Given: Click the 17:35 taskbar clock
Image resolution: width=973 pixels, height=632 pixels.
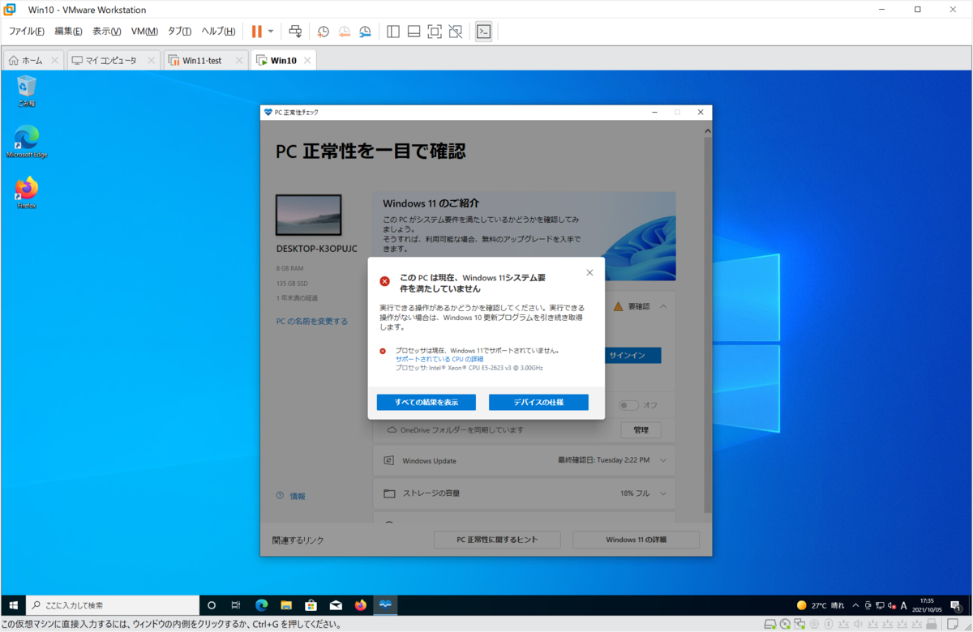Looking at the screenshot, I should point(927,605).
